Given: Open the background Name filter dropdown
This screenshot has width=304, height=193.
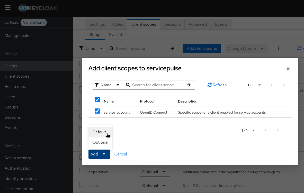Looking at the screenshot, I should point(92,49).
